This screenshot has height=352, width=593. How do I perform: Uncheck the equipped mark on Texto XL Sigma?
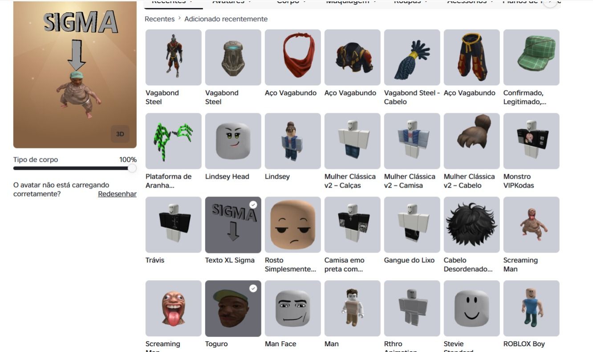point(253,205)
